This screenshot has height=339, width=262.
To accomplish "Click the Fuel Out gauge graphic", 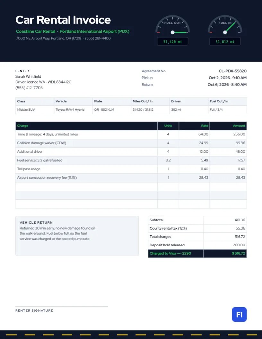I will pos(172,25).
